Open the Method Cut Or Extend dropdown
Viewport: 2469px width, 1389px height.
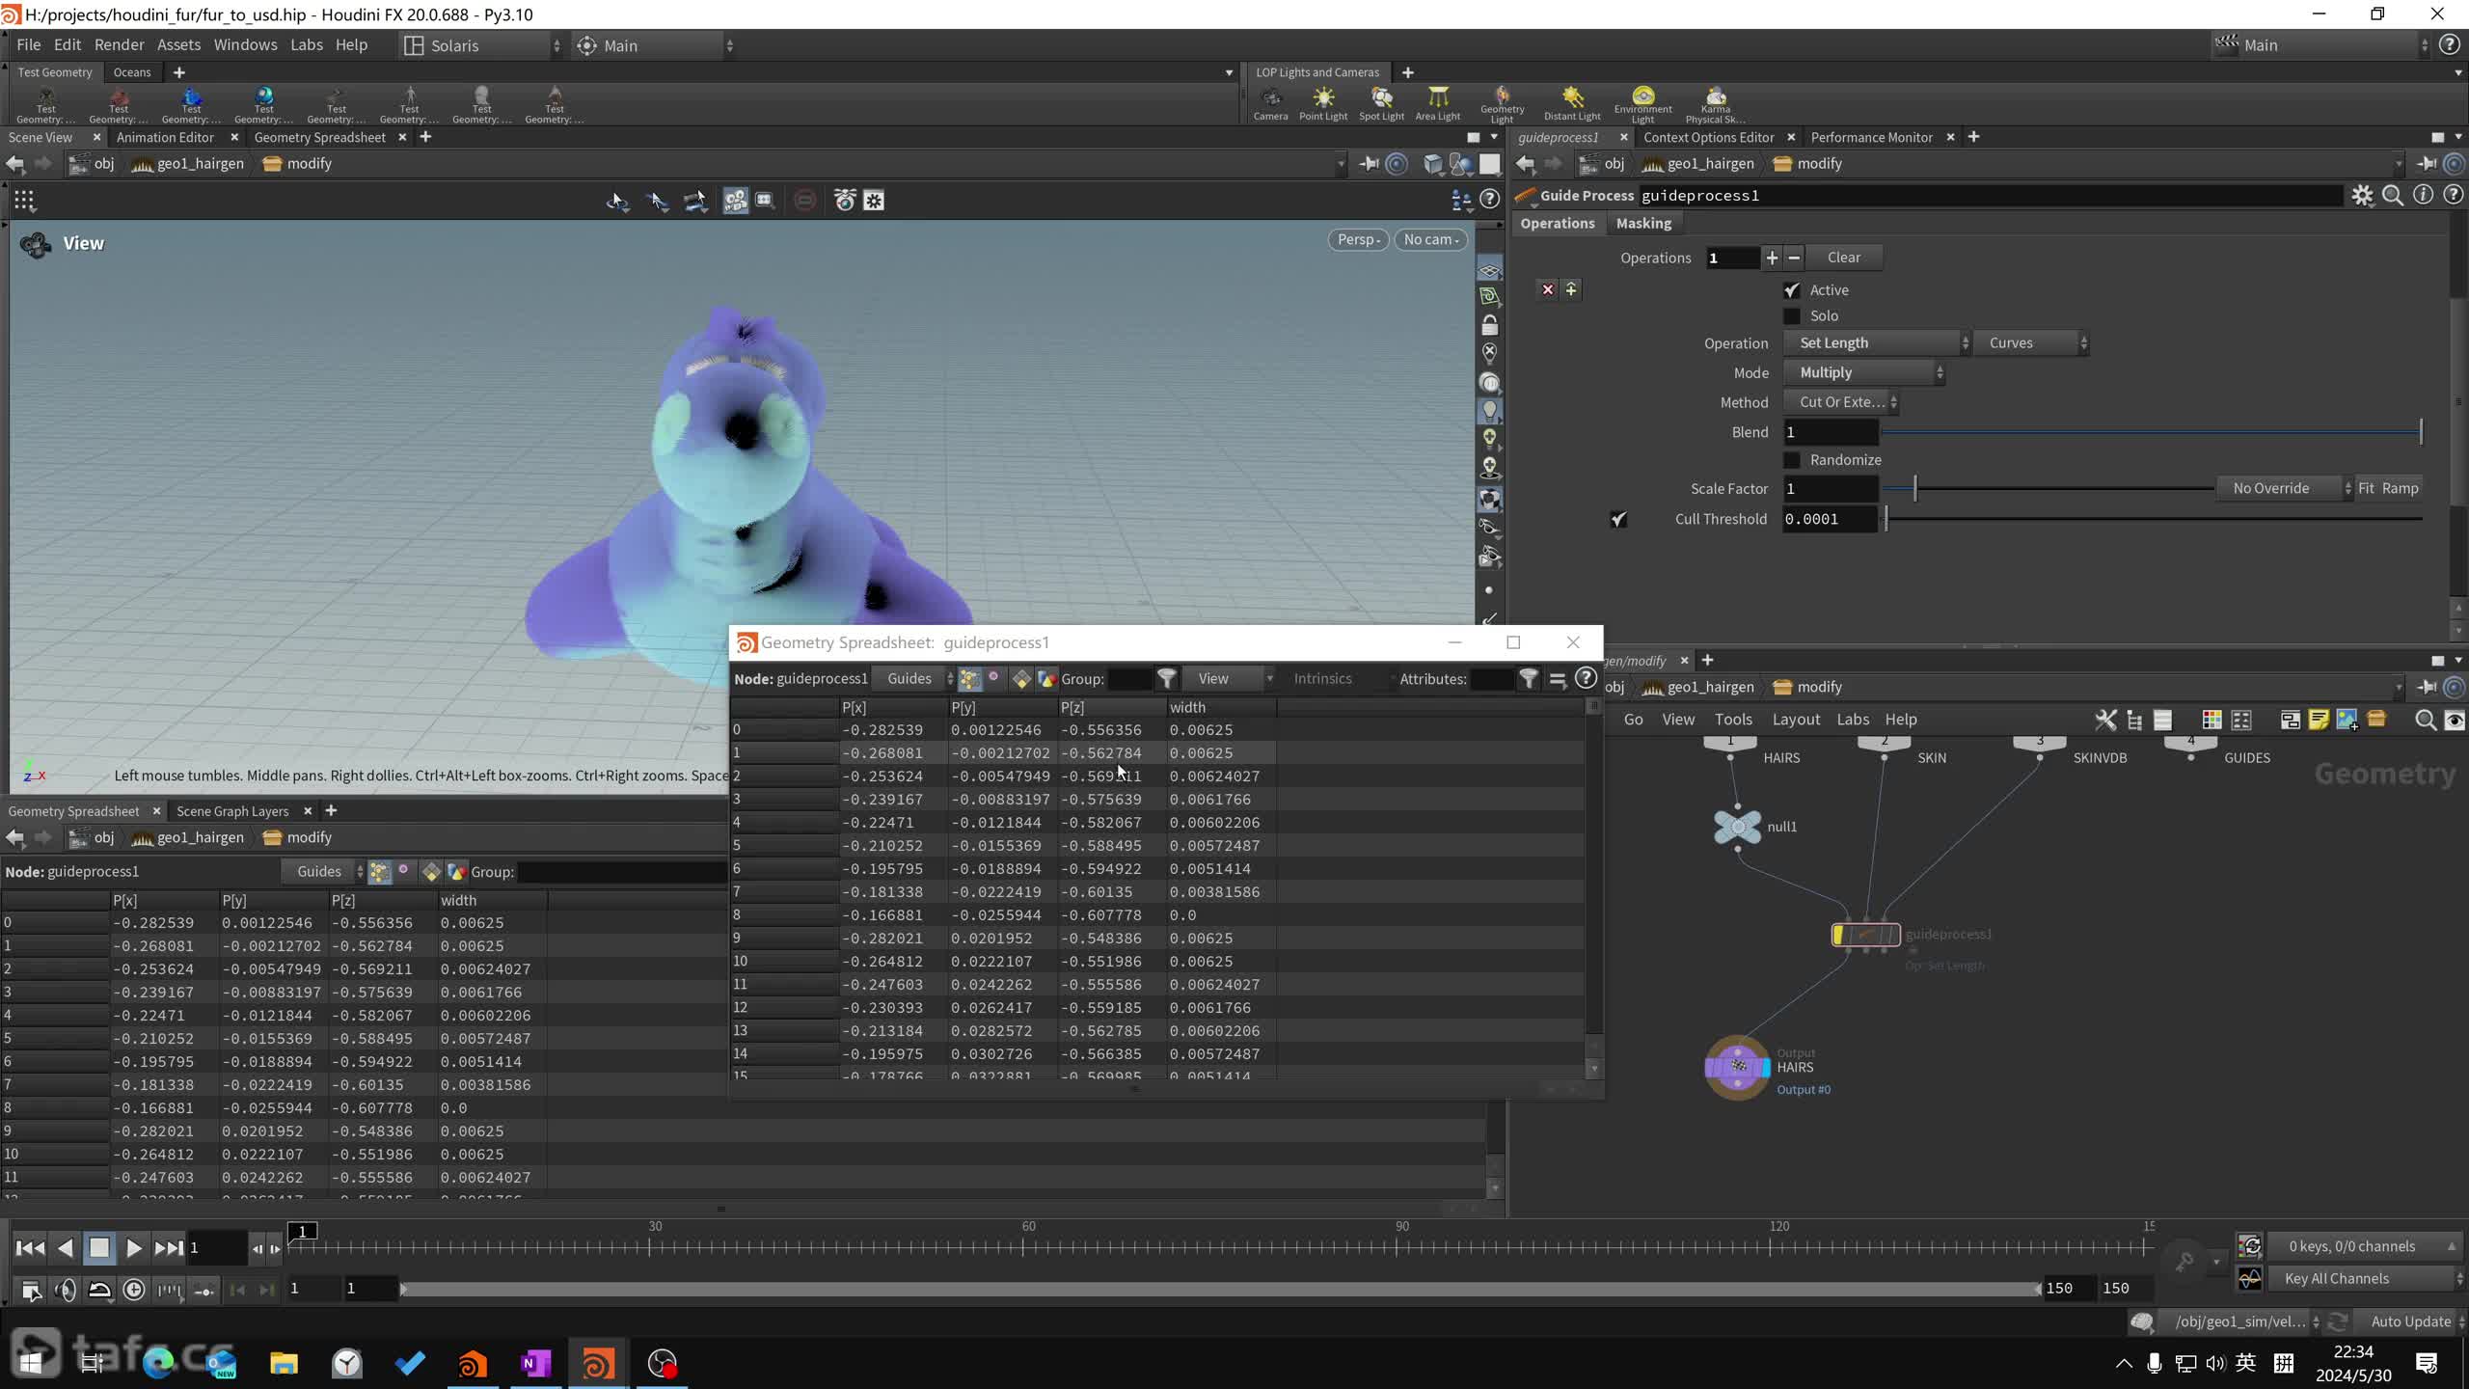click(1841, 402)
